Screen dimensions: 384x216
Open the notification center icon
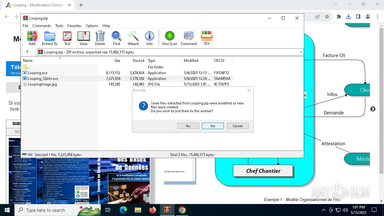(x=374, y=210)
